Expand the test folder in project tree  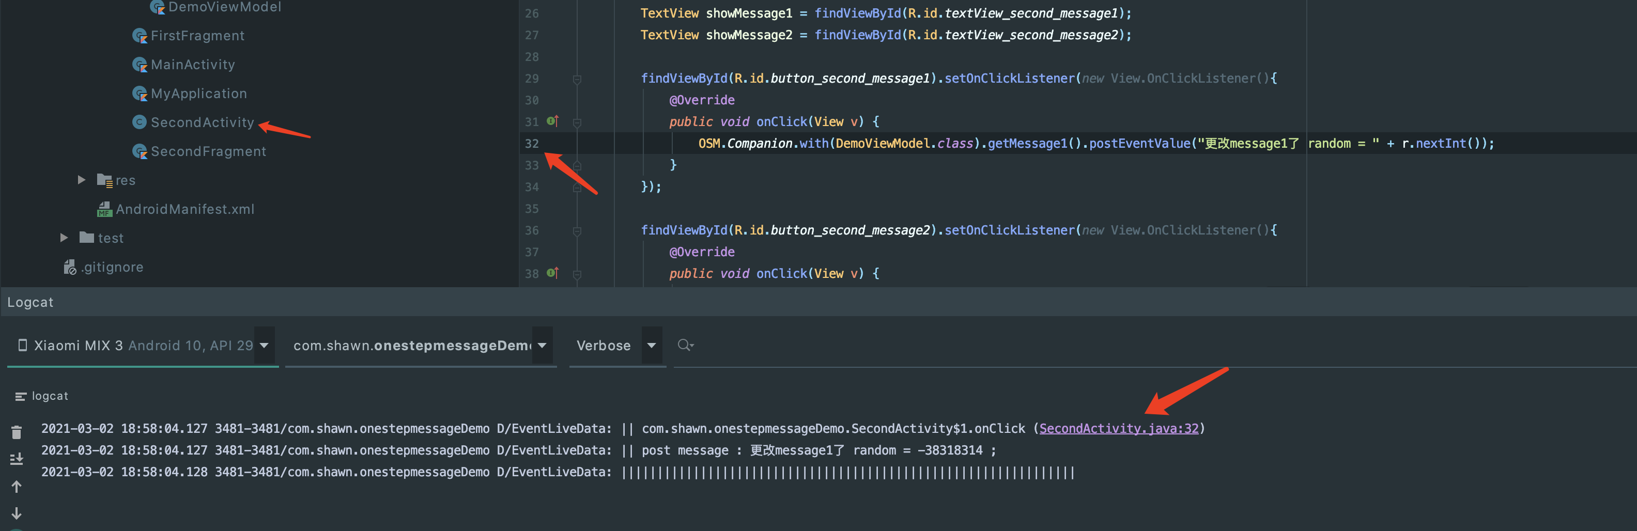coord(64,238)
